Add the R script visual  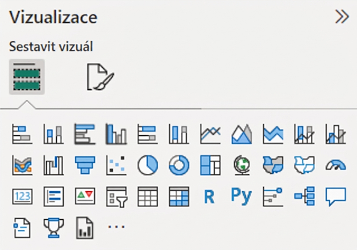(x=209, y=197)
